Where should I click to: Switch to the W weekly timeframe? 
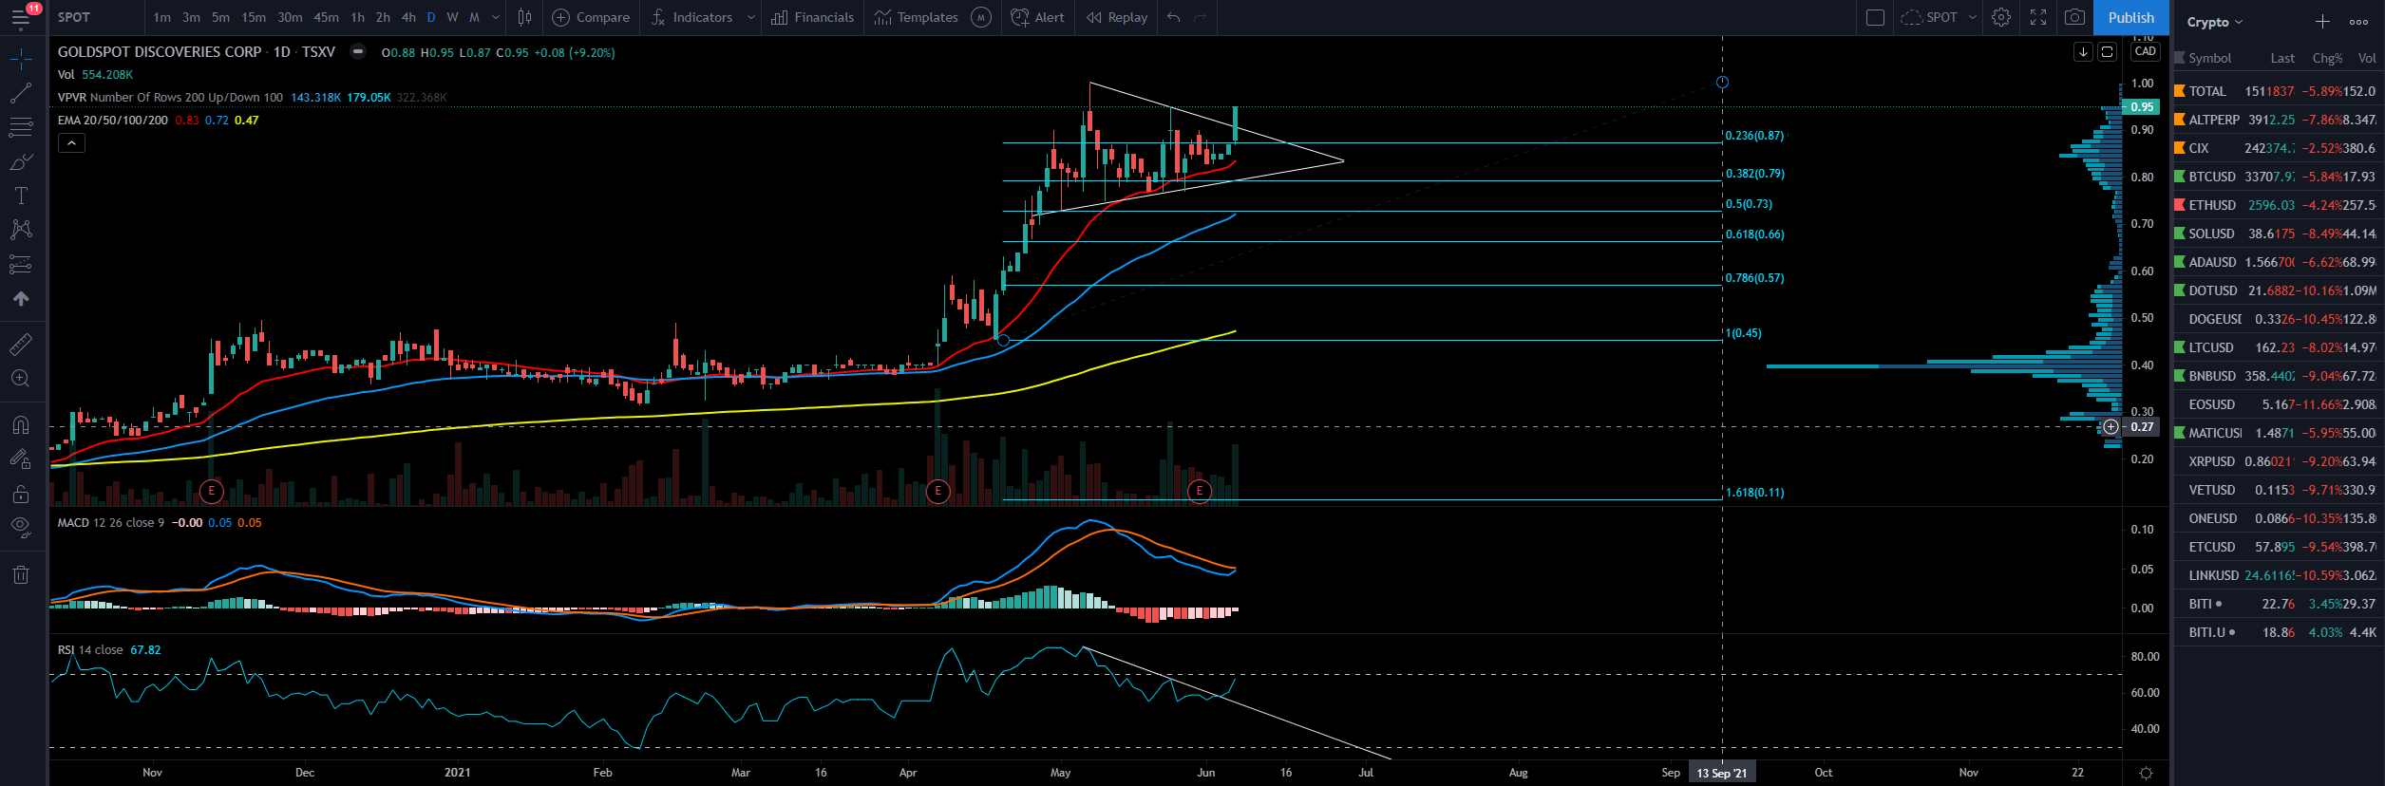pos(452,17)
